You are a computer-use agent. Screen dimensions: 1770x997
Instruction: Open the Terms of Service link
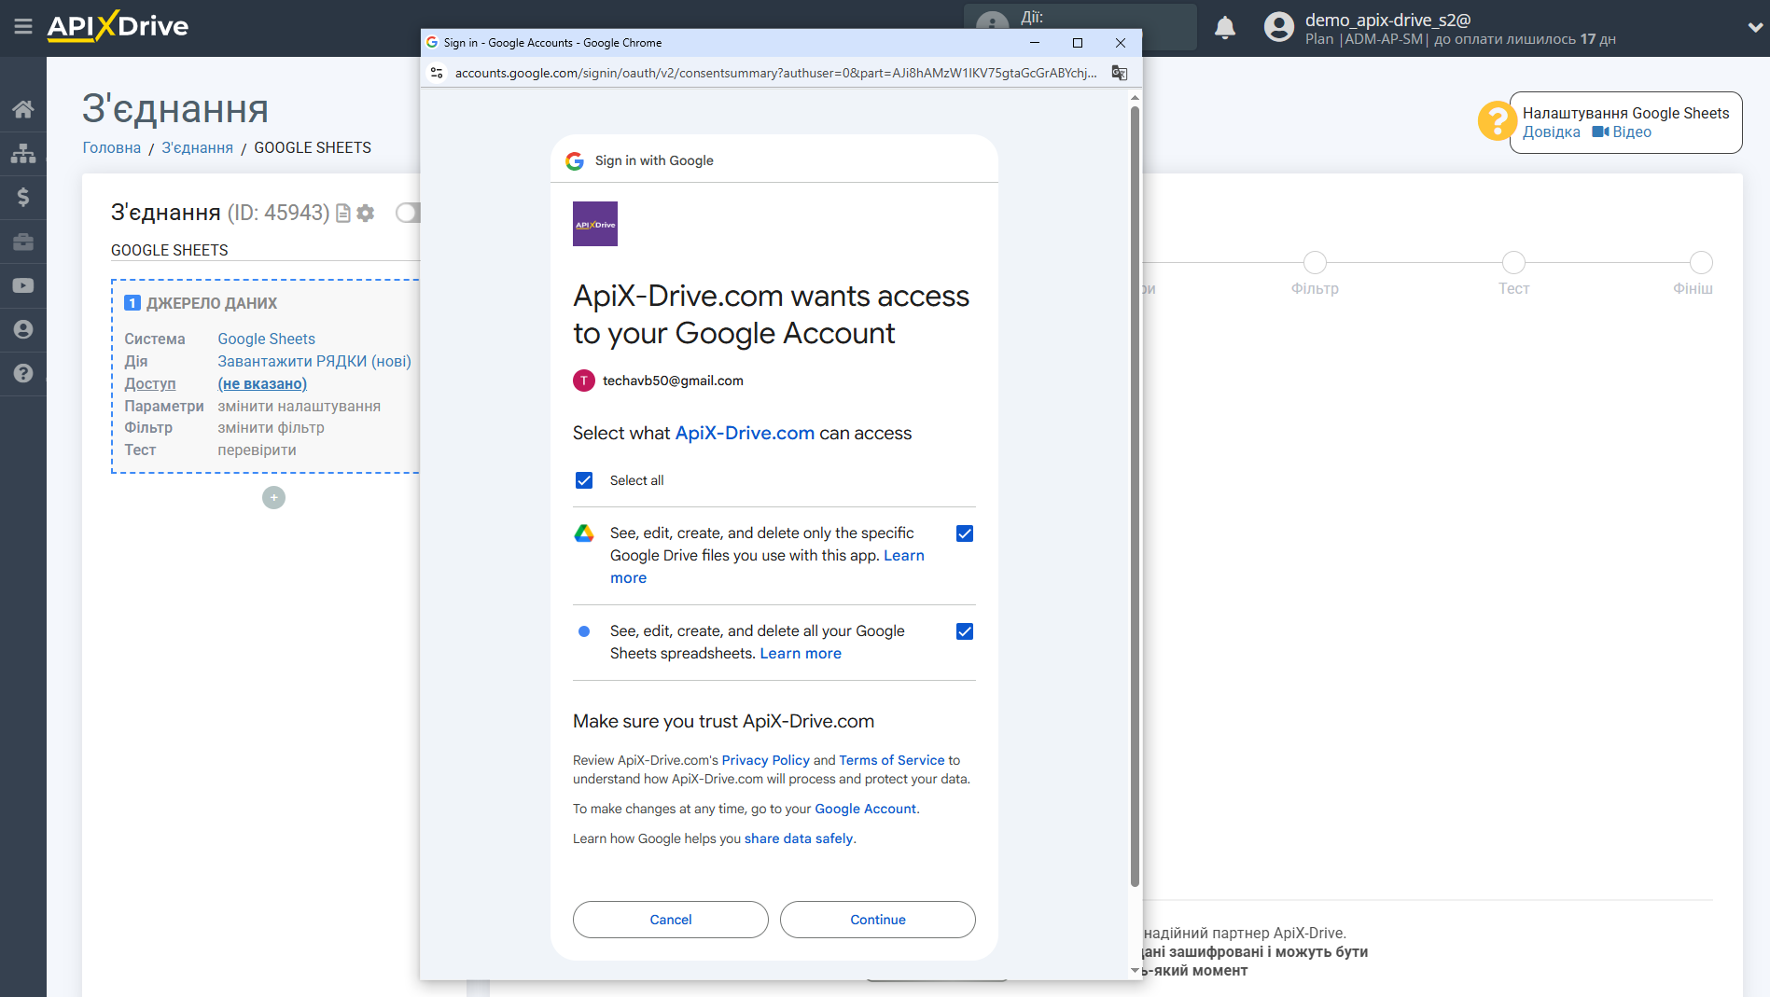coord(892,761)
